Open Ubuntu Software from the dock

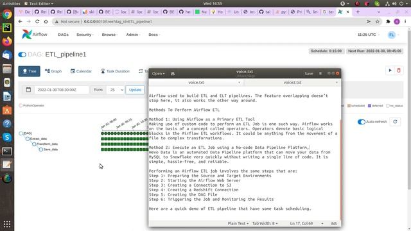[7, 110]
